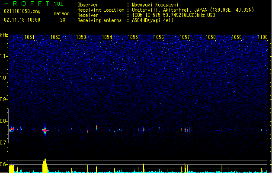Click the 1059 time marker
Image resolution: width=272 pixels, height=173 pixels.
coord(237,37)
